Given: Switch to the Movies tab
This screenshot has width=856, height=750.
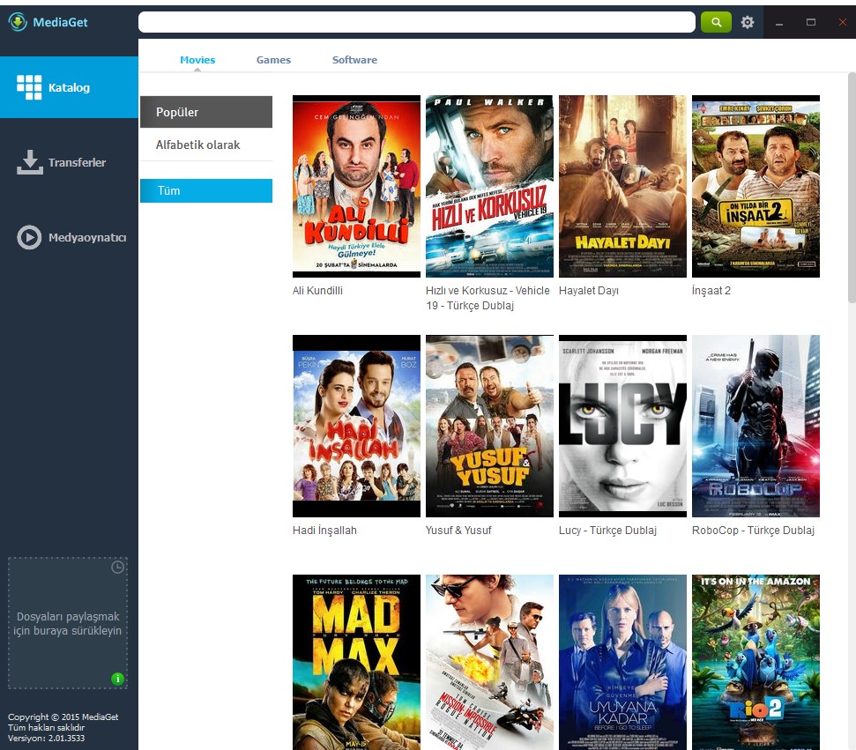Looking at the screenshot, I should click(197, 60).
